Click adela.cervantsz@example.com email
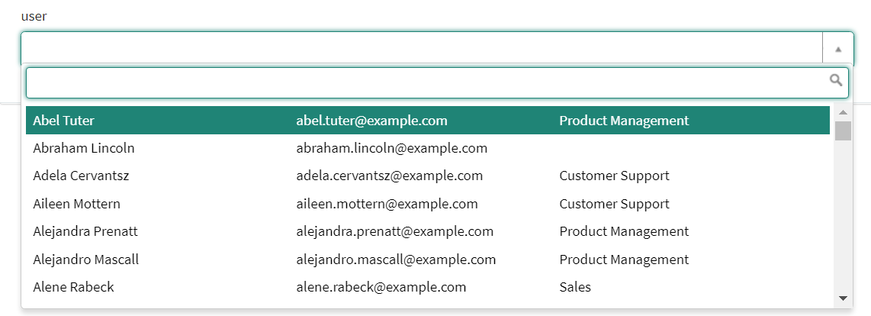The height and width of the screenshot is (316, 871). tap(389, 176)
